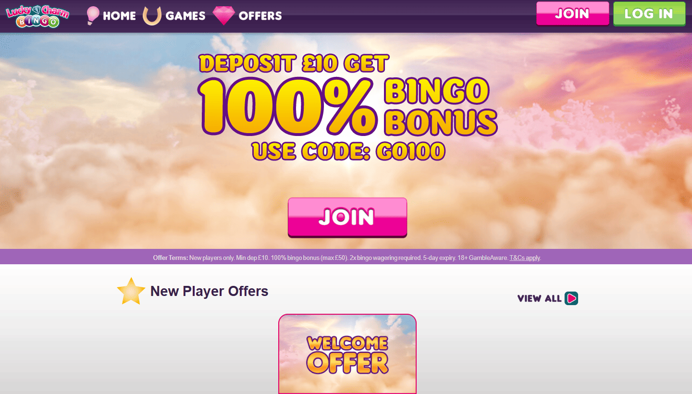Click the green LOG IN button
This screenshot has width=692, height=394.
(649, 13)
